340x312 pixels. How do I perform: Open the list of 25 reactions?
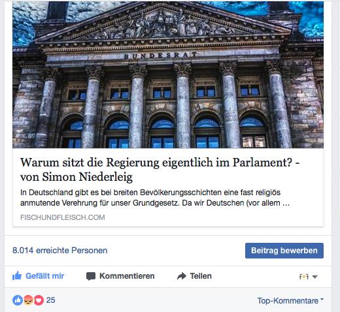[x=50, y=300]
